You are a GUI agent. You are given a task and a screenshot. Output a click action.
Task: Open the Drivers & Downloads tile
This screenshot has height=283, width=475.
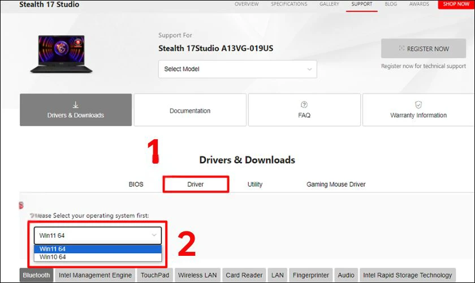point(76,110)
